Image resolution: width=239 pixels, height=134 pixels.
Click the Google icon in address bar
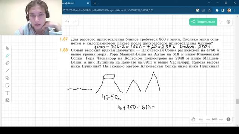pos(198,10)
